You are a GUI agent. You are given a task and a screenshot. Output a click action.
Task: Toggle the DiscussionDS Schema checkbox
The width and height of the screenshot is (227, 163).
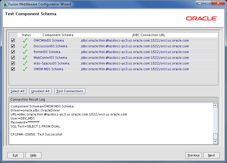coord(13,46)
